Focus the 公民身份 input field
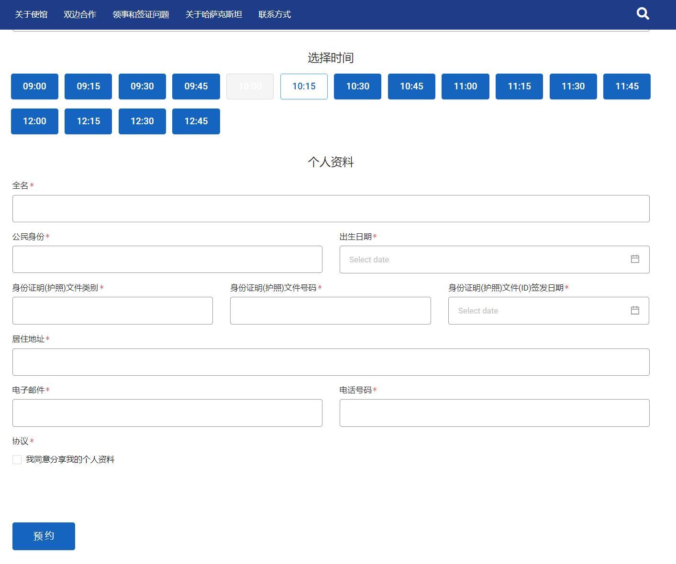This screenshot has height=564, width=676. click(x=167, y=260)
